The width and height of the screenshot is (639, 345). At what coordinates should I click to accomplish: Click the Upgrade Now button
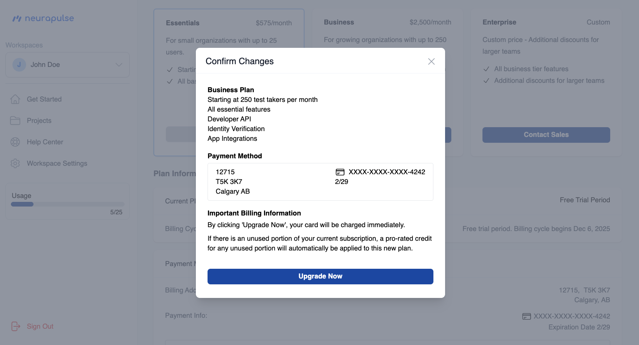(320, 276)
